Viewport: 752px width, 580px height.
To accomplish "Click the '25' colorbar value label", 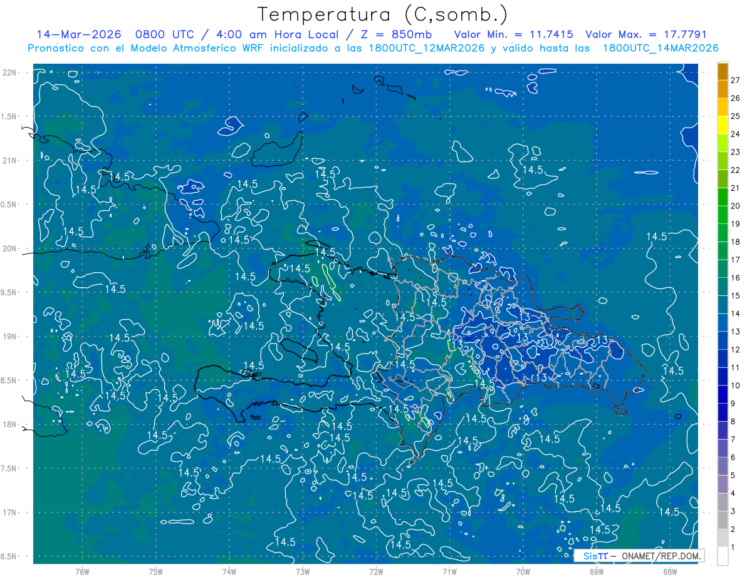I will click(x=736, y=116).
